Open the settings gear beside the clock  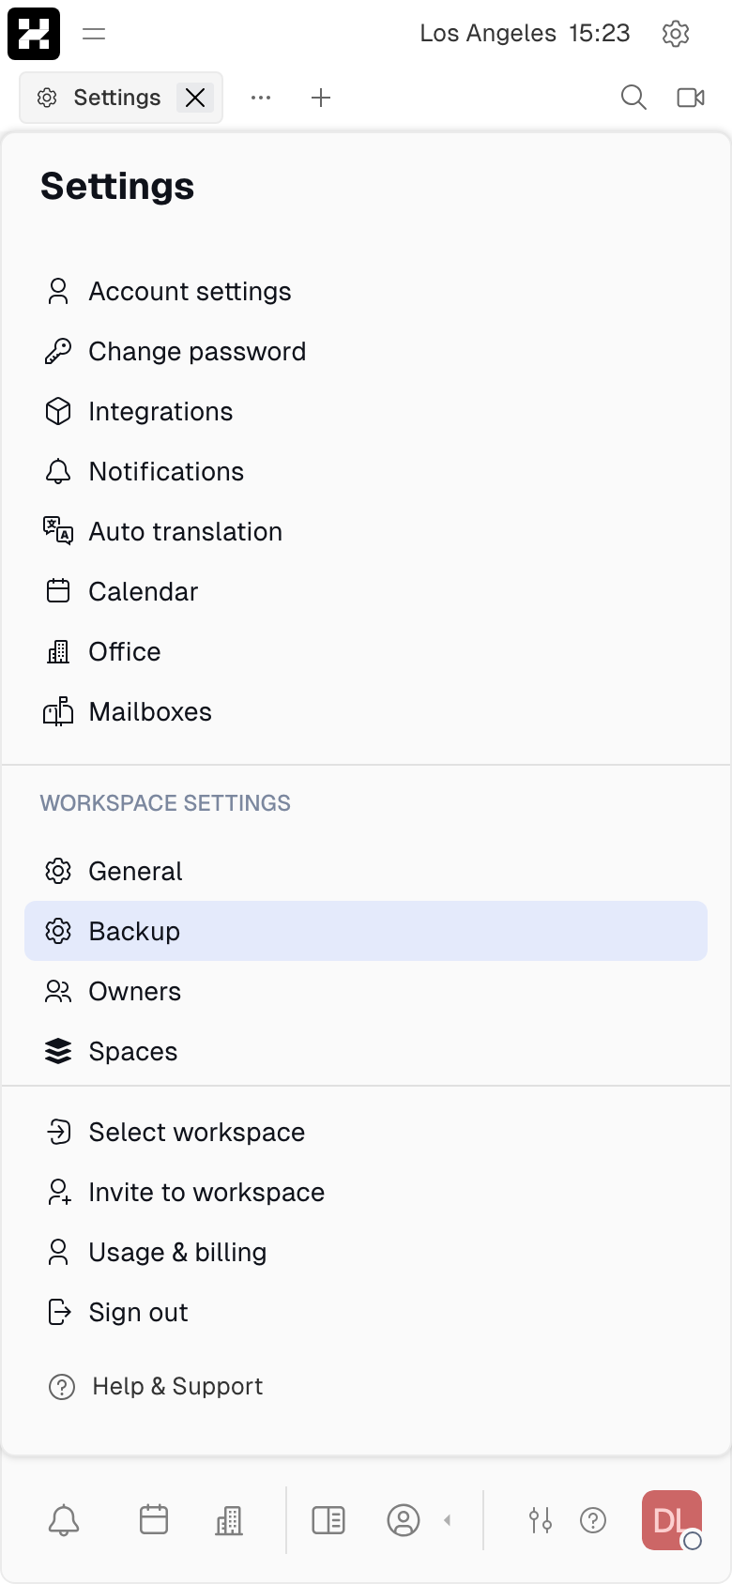(x=676, y=34)
